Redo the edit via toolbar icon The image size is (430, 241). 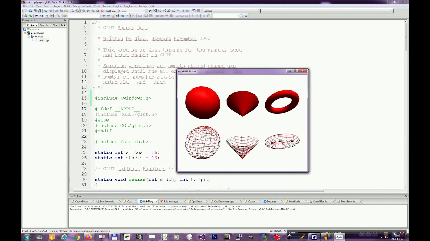pyautogui.click(x=51, y=11)
